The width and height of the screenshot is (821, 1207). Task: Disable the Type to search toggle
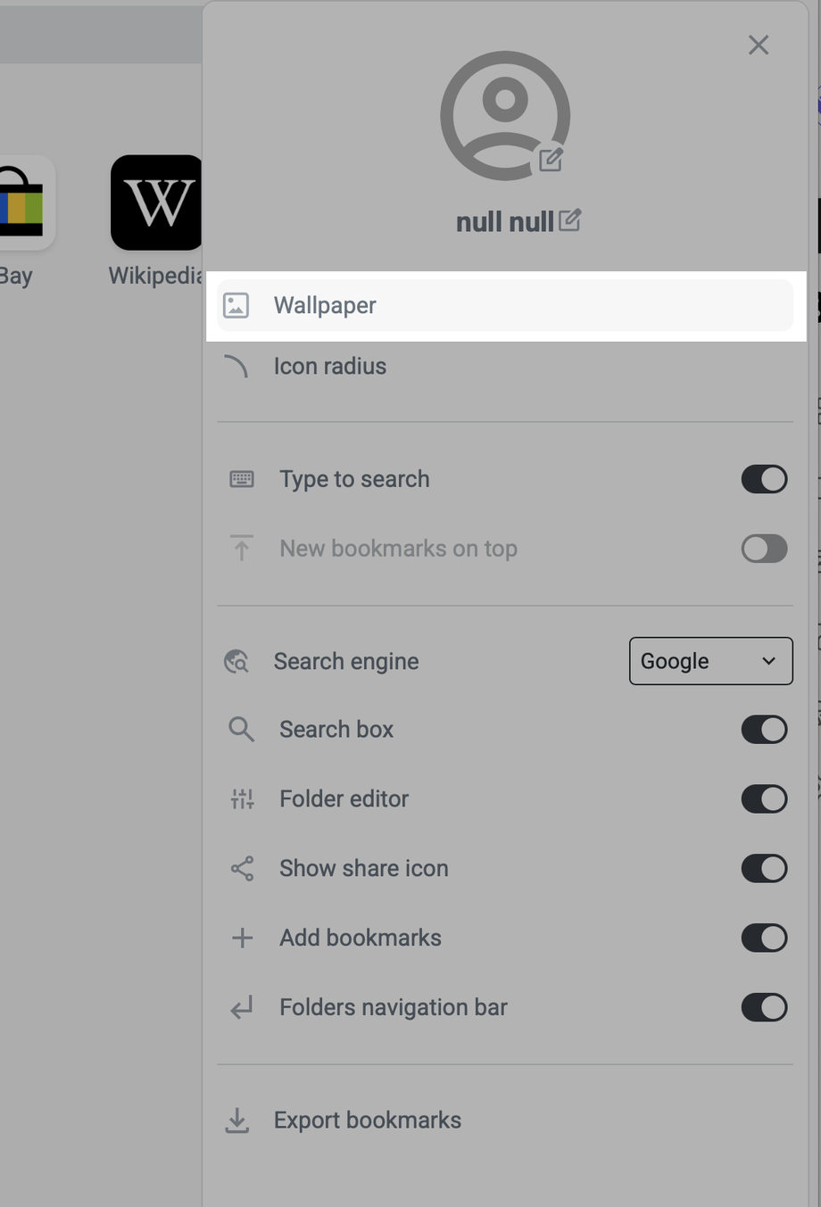(764, 479)
